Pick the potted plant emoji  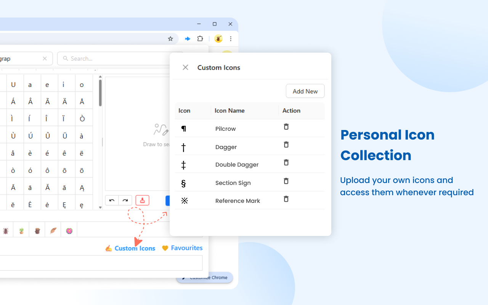pos(21,231)
